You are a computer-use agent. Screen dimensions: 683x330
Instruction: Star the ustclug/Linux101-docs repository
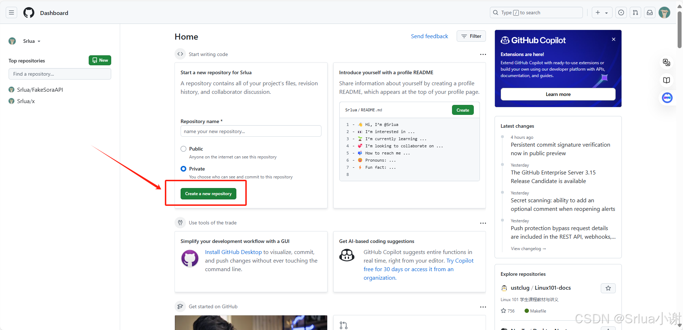pos(608,288)
